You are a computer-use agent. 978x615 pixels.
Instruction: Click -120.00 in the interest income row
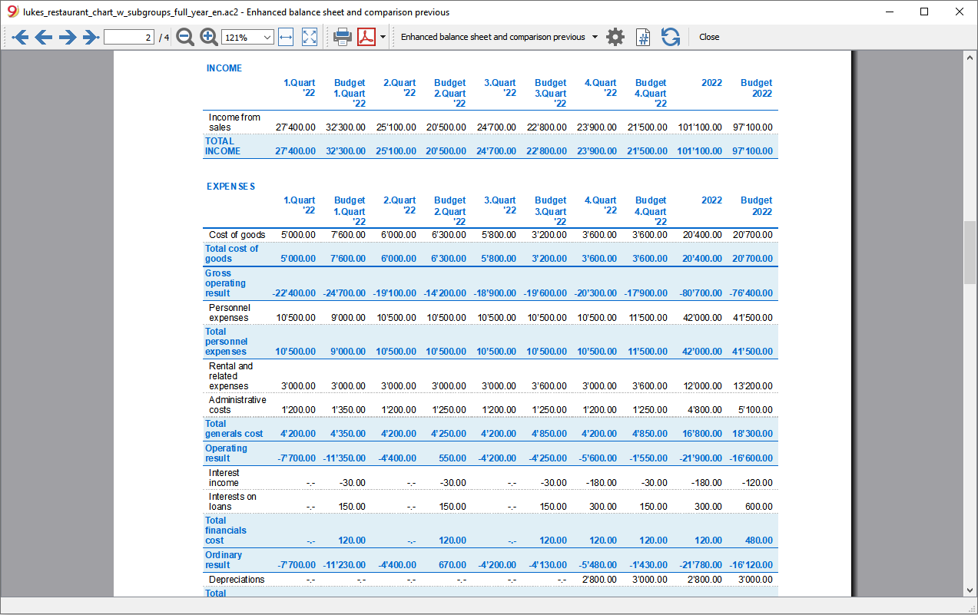pos(757,483)
